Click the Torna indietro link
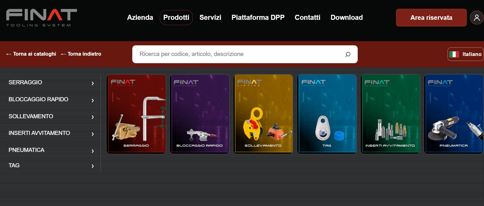 coord(81,54)
